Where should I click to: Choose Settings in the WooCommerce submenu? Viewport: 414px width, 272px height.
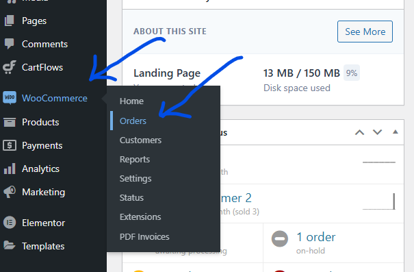(x=135, y=178)
